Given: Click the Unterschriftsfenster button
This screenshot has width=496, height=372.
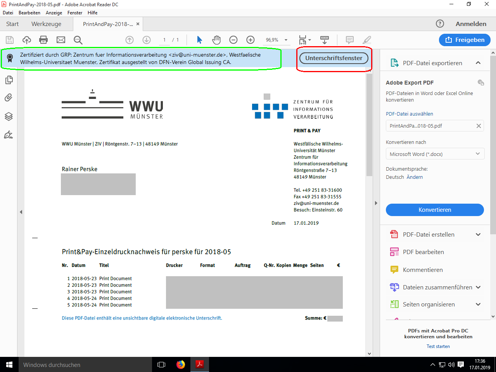Looking at the screenshot, I should pyautogui.click(x=334, y=58).
